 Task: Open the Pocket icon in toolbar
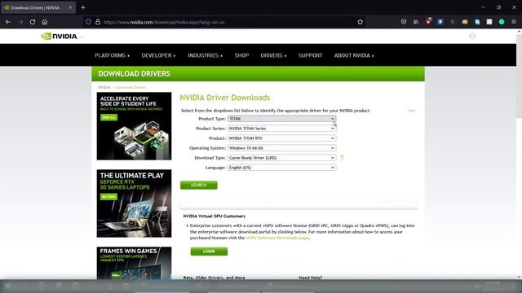click(404, 22)
